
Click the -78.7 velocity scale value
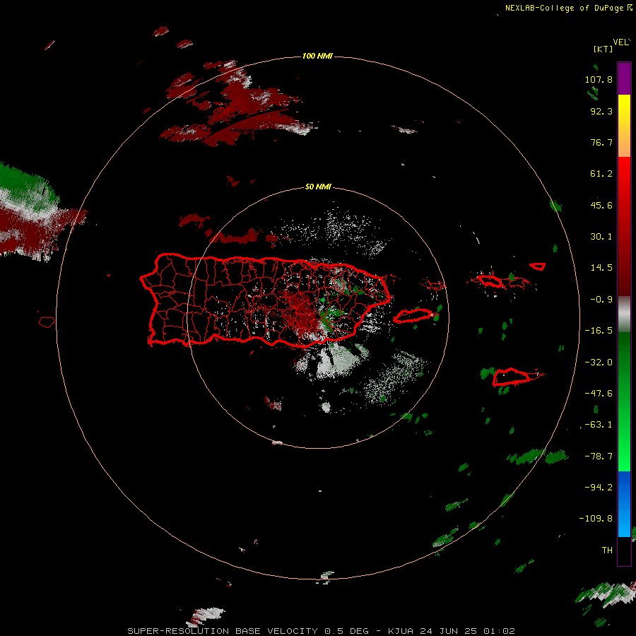click(x=599, y=457)
